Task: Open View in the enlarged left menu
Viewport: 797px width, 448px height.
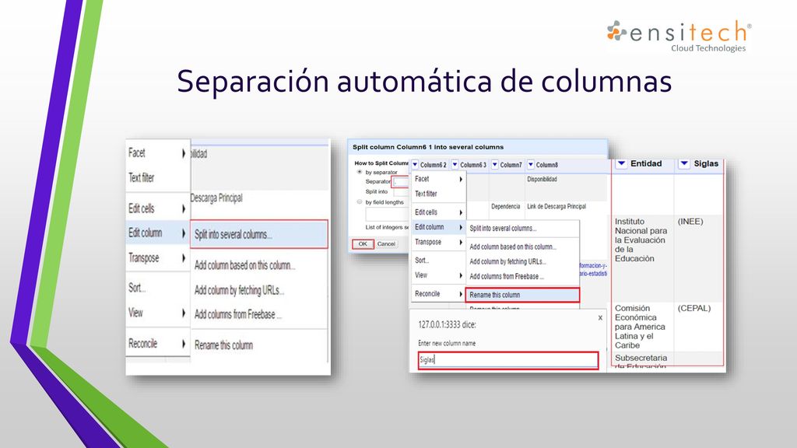Action: pos(157,313)
